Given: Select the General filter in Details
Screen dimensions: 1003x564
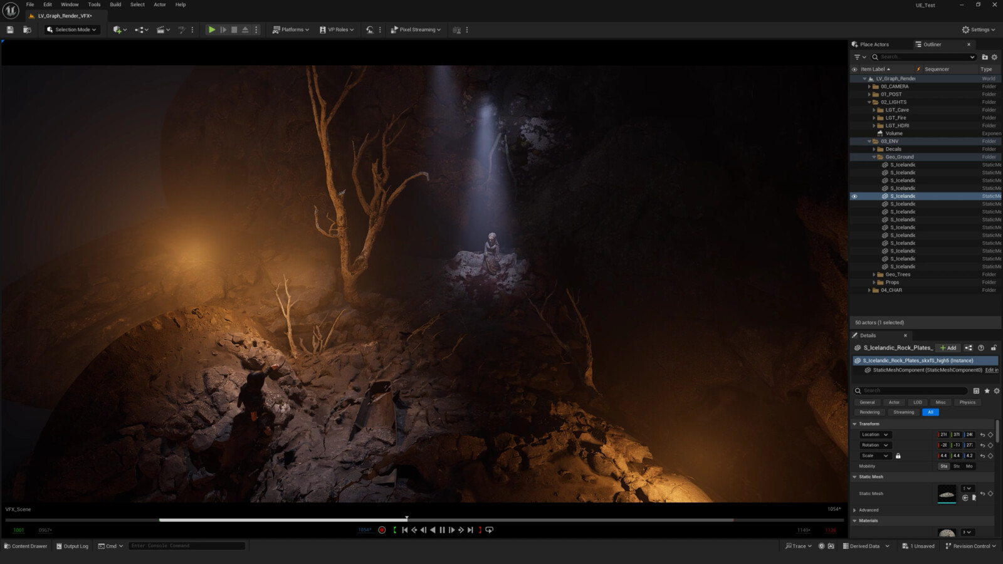Looking at the screenshot, I should click(867, 402).
